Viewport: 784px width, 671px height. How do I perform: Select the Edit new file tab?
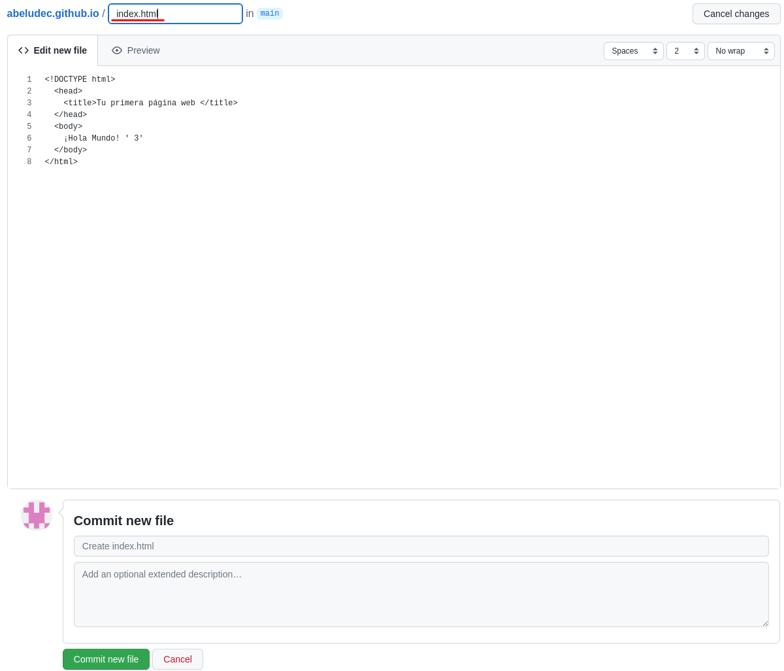[x=53, y=50]
